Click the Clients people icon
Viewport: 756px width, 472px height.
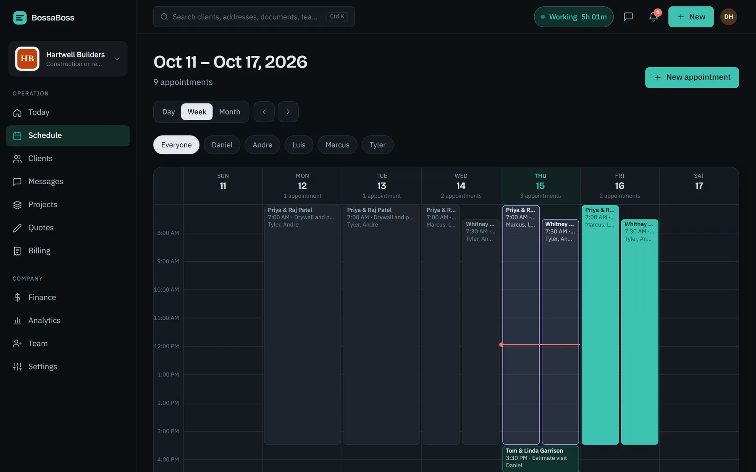pyautogui.click(x=17, y=159)
